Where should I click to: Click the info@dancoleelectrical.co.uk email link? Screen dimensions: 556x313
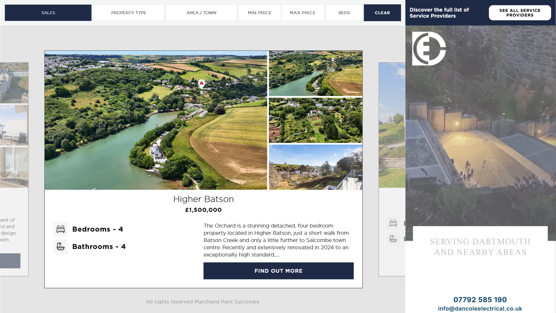click(480, 309)
